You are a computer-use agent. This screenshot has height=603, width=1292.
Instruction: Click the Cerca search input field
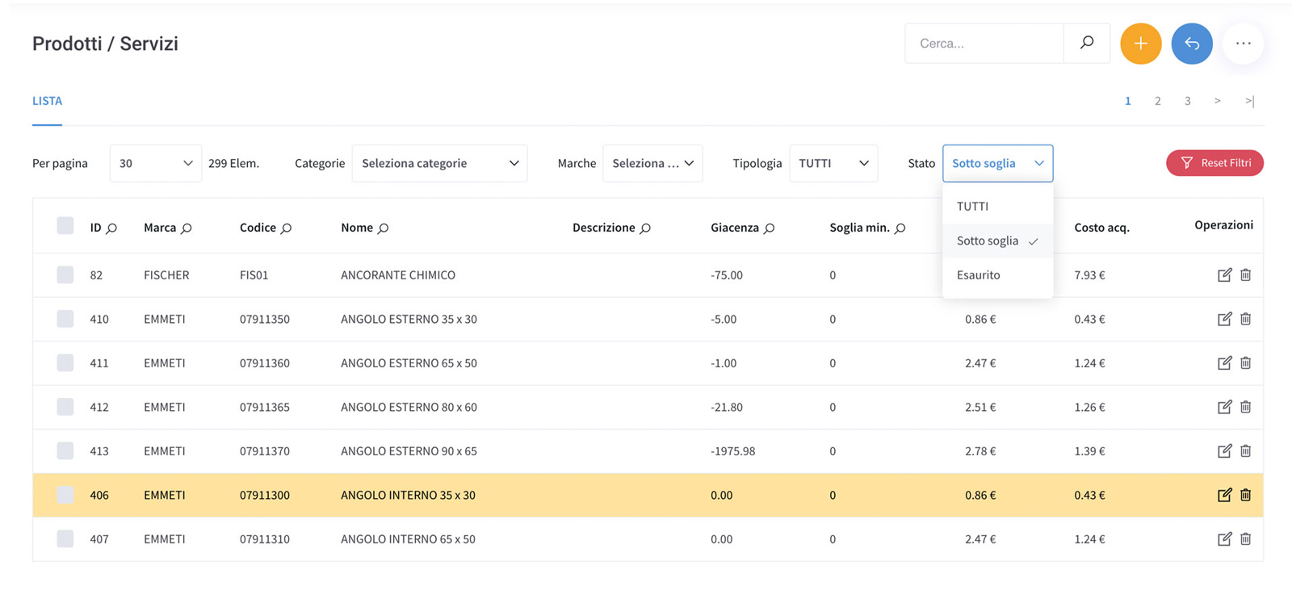984,44
